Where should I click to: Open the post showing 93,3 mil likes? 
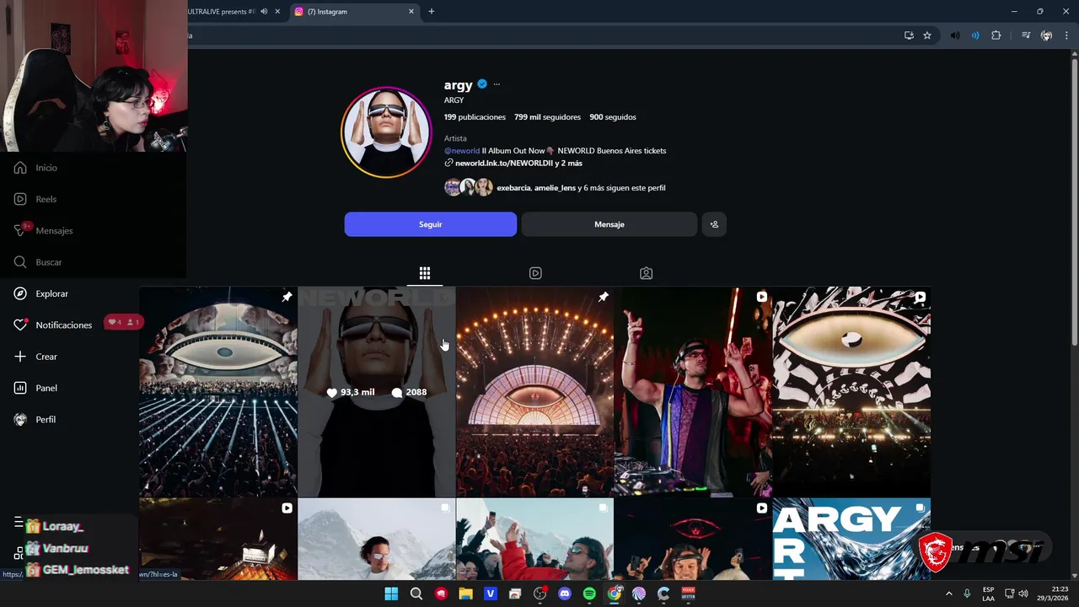coord(377,392)
